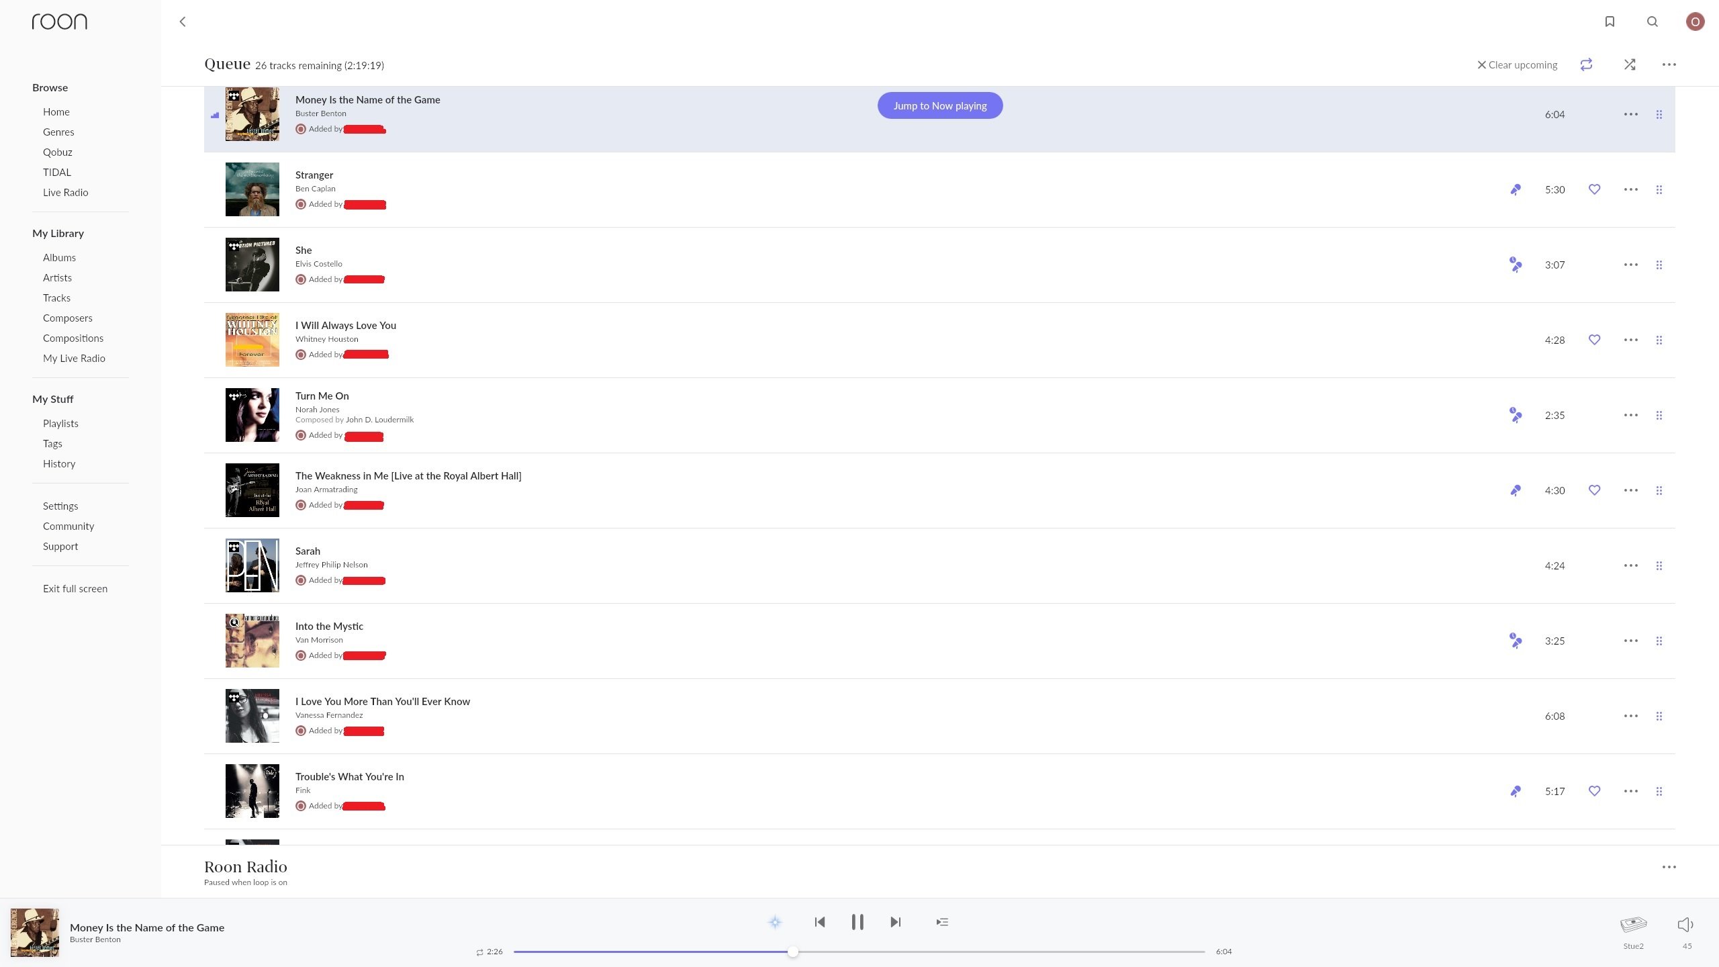Go back using the left chevron arrow
This screenshot has width=1719, height=967.
(182, 21)
